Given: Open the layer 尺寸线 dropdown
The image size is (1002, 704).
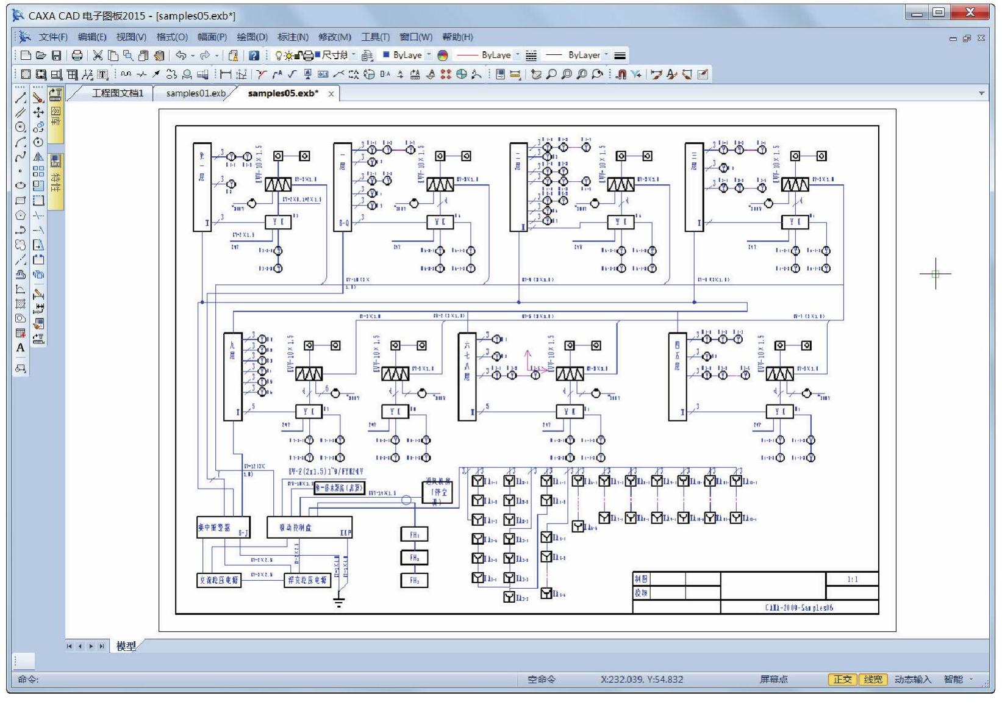Looking at the screenshot, I should pos(354,55).
